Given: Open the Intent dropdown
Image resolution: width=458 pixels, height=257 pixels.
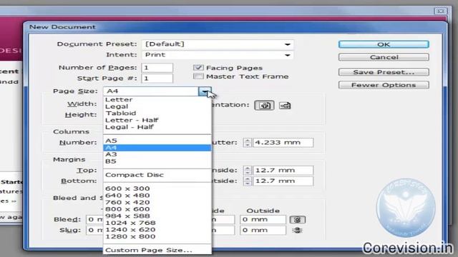Looking at the screenshot, I should [x=218, y=55].
